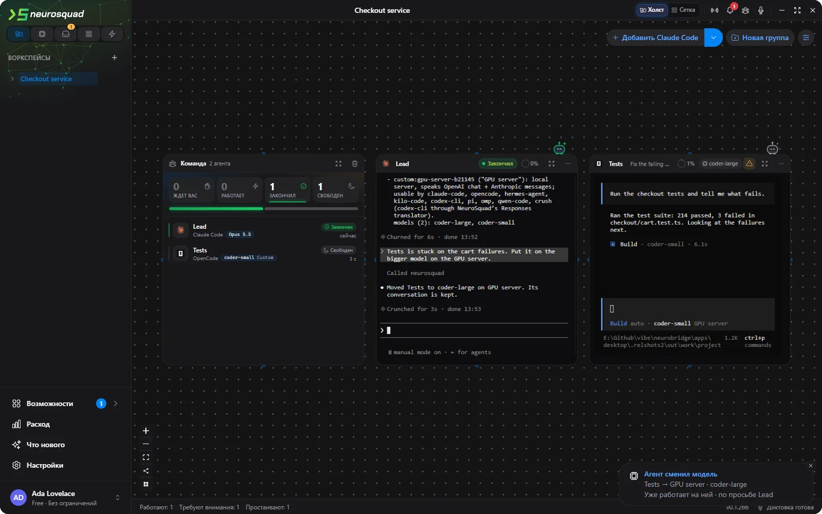Select the Tests agent row in Команда
Image resolution: width=822 pixels, height=514 pixels.
click(x=264, y=254)
